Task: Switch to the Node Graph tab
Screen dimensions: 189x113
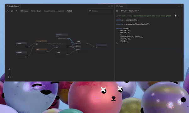Action: pyautogui.click(x=13, y=6)
